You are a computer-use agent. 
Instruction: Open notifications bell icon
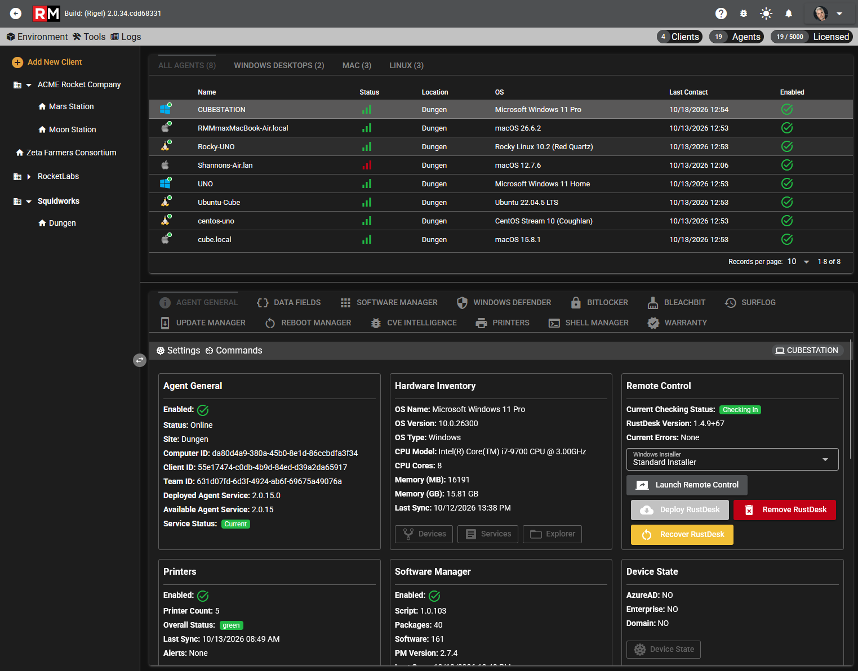789,14
